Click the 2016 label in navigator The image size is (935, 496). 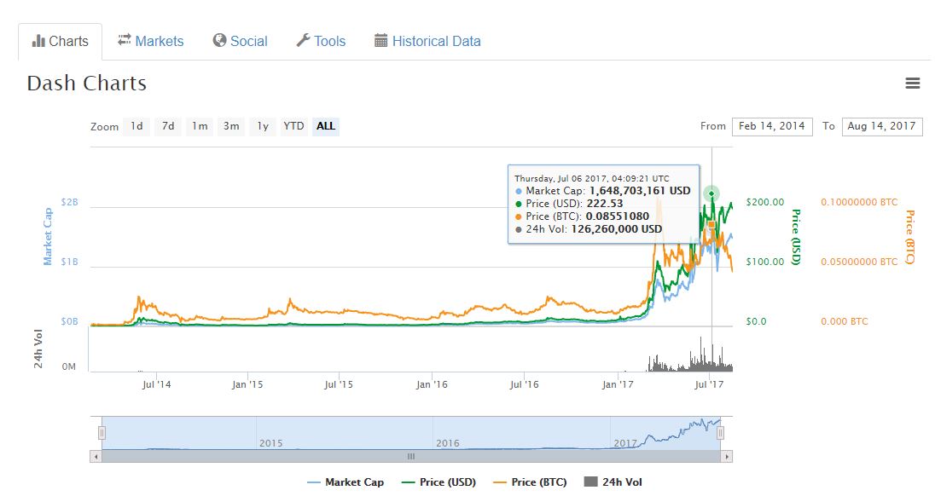point(448,444)
